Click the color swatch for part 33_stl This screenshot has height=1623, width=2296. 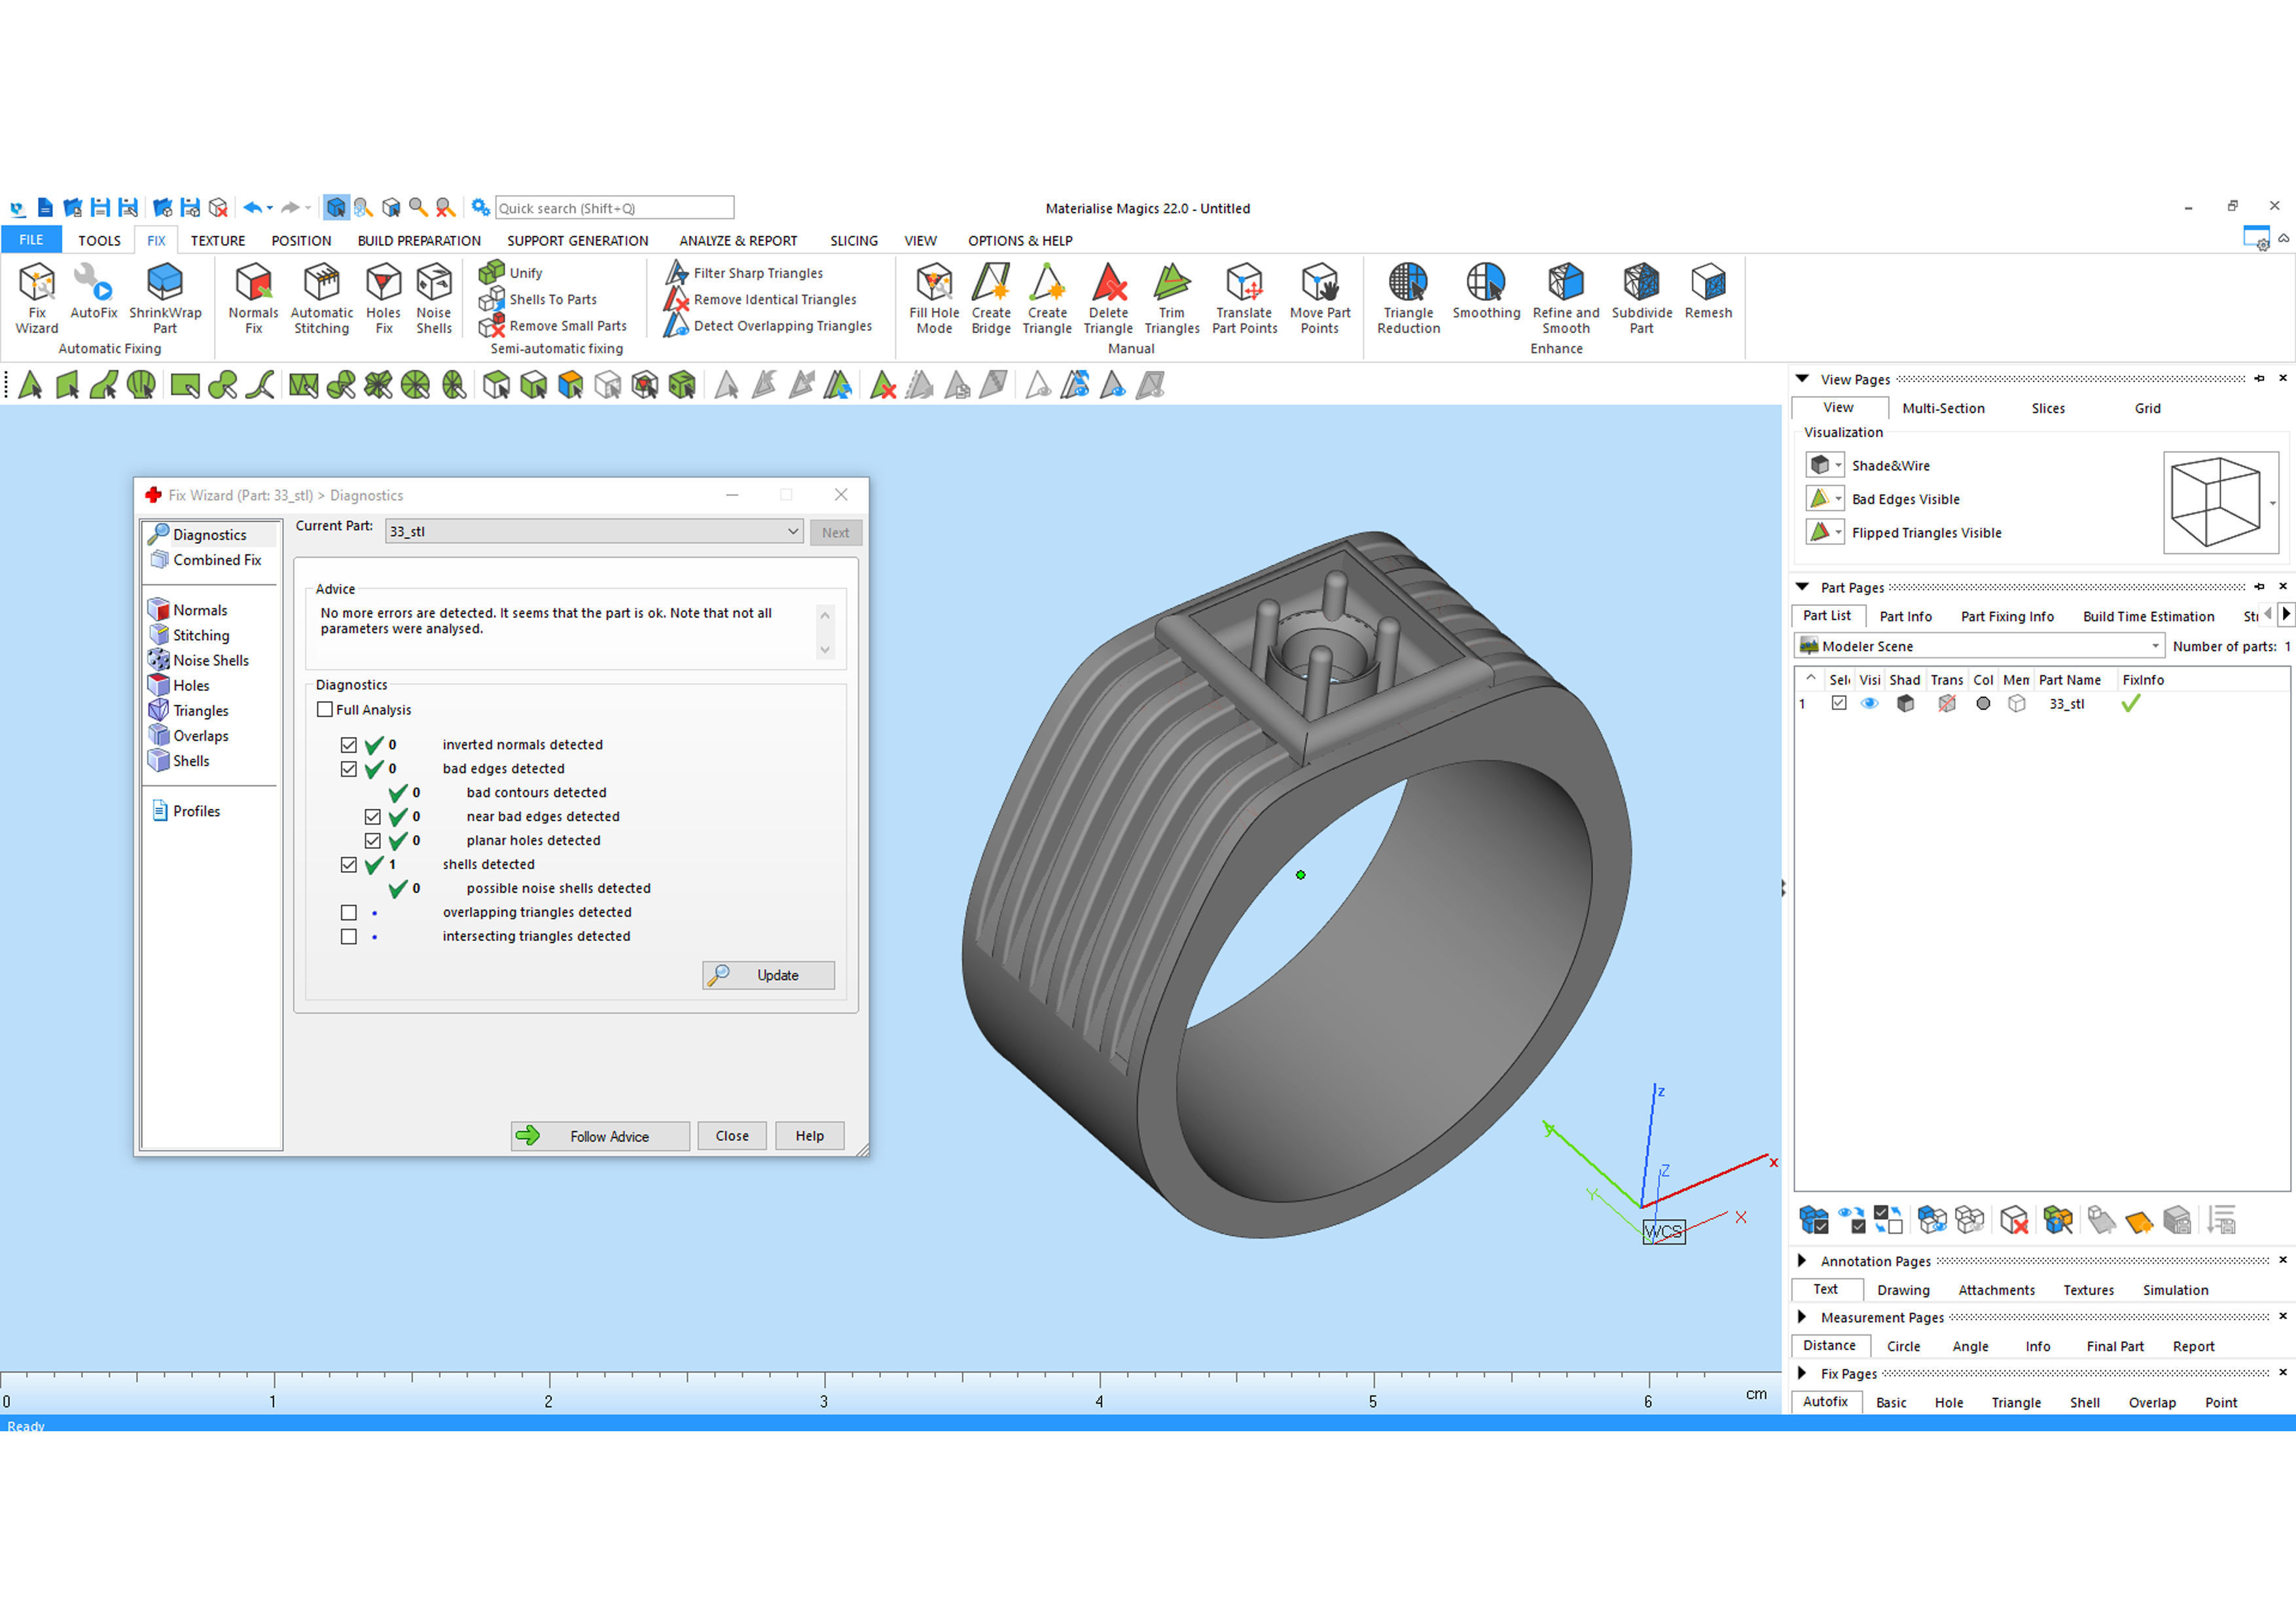[x=1983, y=704]
